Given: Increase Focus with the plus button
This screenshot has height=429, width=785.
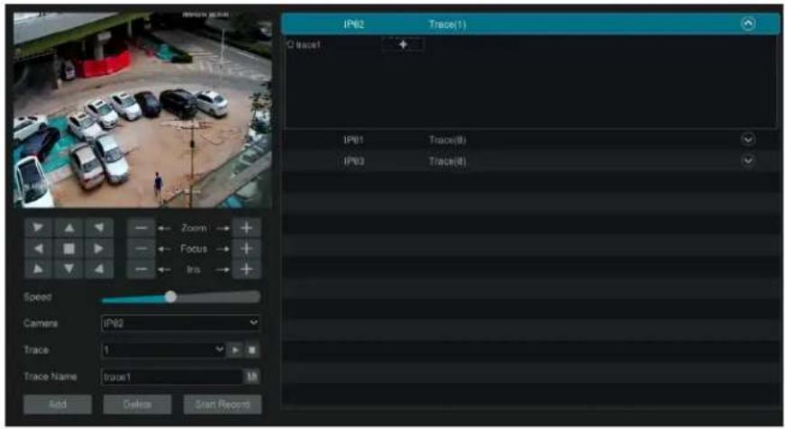Looking at the screenshot, I should pos(246,248).
